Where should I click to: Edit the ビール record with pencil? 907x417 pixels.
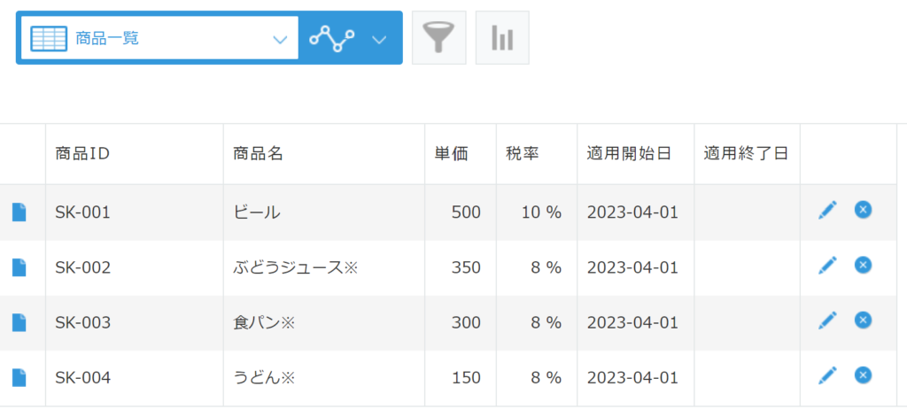pyautogui.click(x=827, y=210)
